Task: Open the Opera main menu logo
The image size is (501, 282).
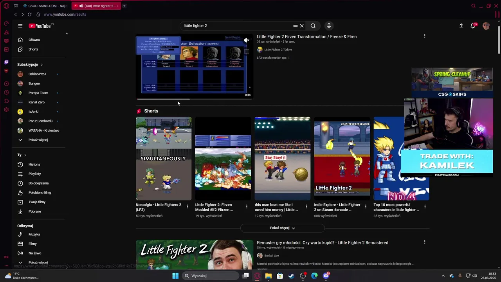Action: click(x=6, y=6)
